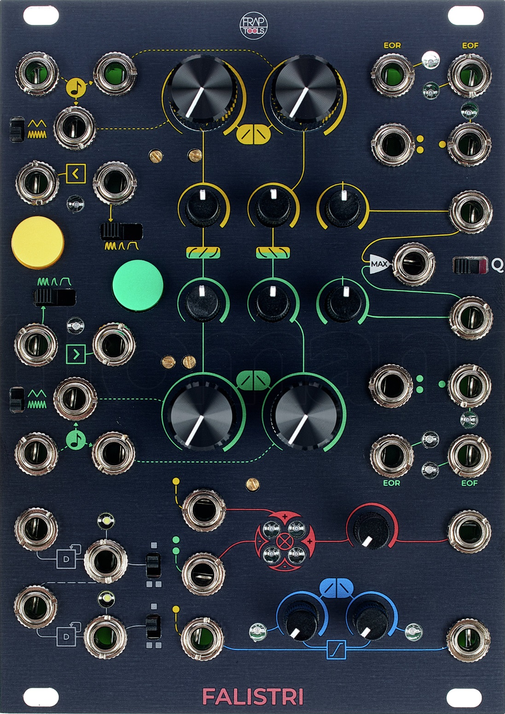
Task: Click the middle small green-ringed knob
Action: [x=273, y=303]
